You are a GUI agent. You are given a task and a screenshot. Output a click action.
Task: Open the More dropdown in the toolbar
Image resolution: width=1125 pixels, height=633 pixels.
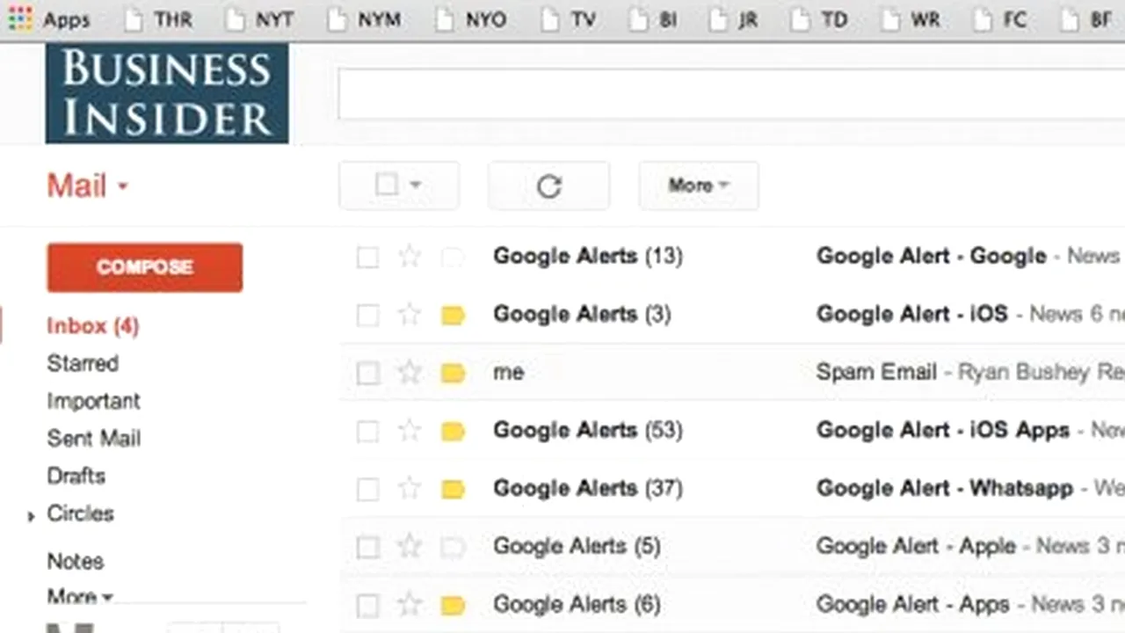click(697, 186)
